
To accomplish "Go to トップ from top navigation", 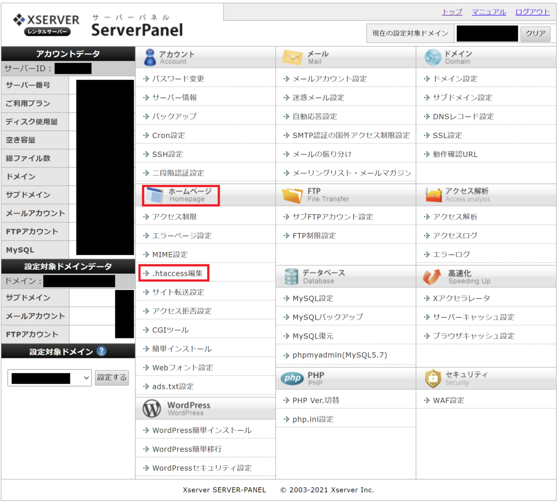I will click(452, 12).
